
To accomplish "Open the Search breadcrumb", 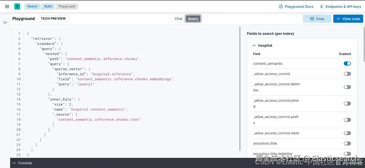I will [x=32, y=6].
